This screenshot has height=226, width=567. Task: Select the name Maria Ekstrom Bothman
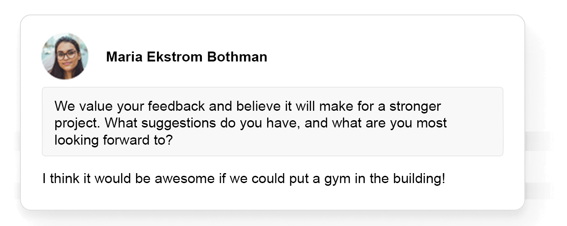(x=186, y=57)
